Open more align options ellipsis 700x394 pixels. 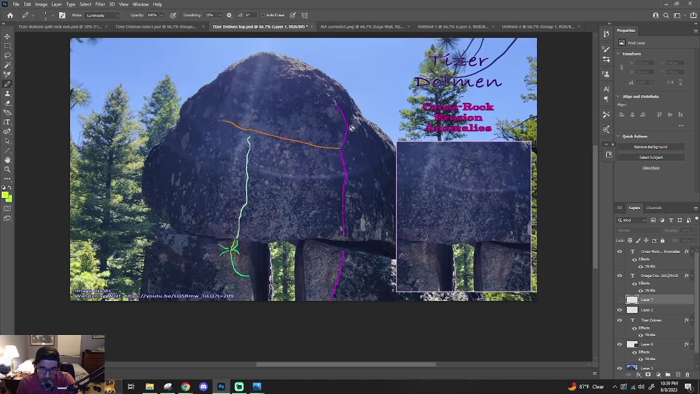(x=681, y=125)
